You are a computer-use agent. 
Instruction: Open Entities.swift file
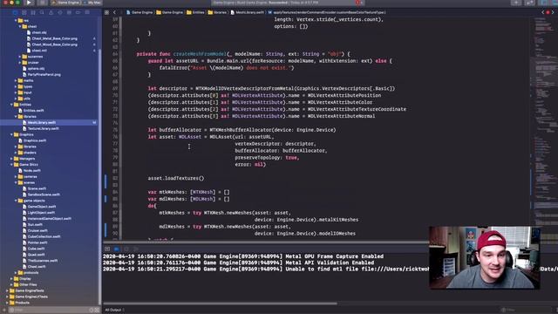(x=33, y=111)
